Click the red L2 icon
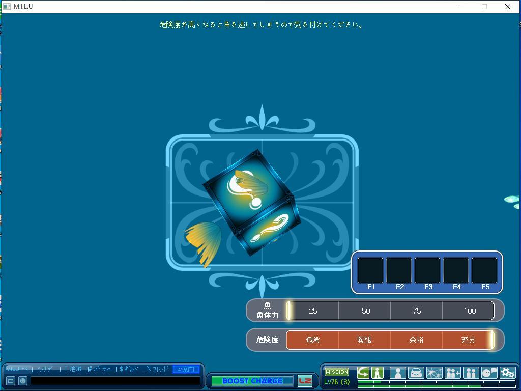Viewport: 521px width, 391px height. coord(305,381)
